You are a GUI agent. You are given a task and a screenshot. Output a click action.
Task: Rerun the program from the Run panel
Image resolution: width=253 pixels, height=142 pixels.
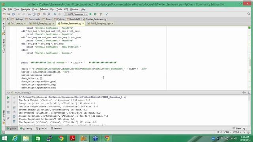[8, 97]
